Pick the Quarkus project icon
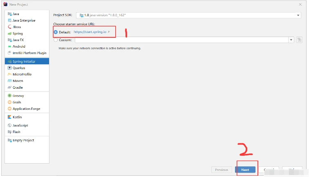309x177 pixels. click(9, 68)
